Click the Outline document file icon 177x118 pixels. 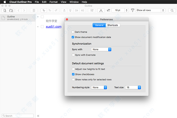click(3, 18)
